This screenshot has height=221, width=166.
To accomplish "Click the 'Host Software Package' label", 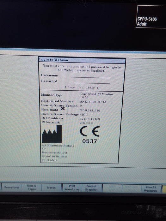I will [60, 114].
